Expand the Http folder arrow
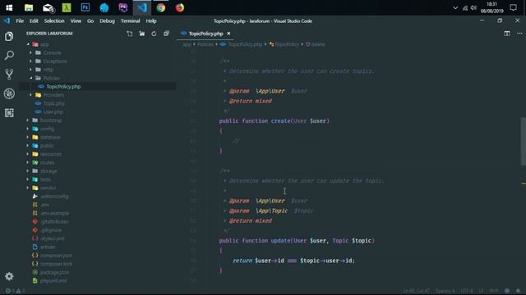Viewport: 526px width, 295px height. [x=31, y=70]
